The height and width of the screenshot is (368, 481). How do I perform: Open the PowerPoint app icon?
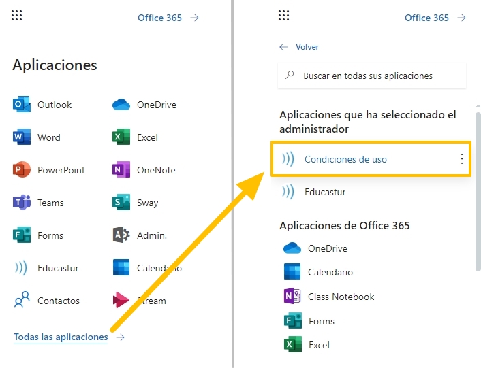click(22, 169)
